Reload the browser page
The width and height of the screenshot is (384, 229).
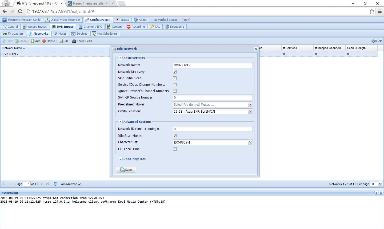(x=20, y=11)
